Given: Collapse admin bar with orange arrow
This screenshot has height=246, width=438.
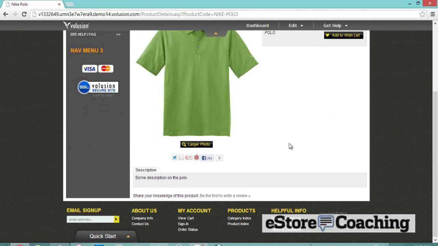Looking at the screenshot, I should tap(216, 33).
